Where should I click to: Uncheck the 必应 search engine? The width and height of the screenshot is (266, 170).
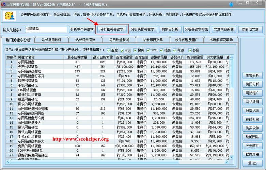(x=190, y=50)
